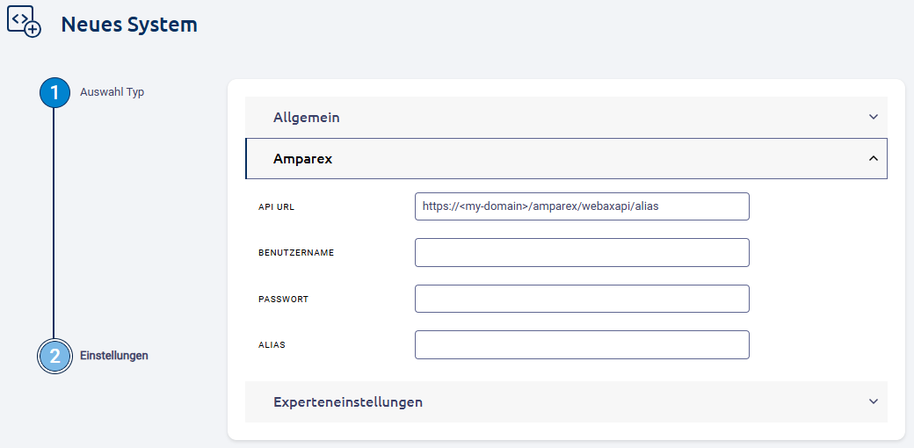
Task: Click the API URL field label
Action: tap(276, 206)
